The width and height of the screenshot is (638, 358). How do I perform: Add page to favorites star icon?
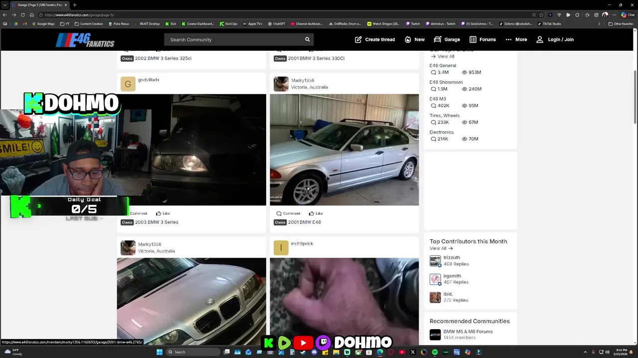[x=541, y=15]
